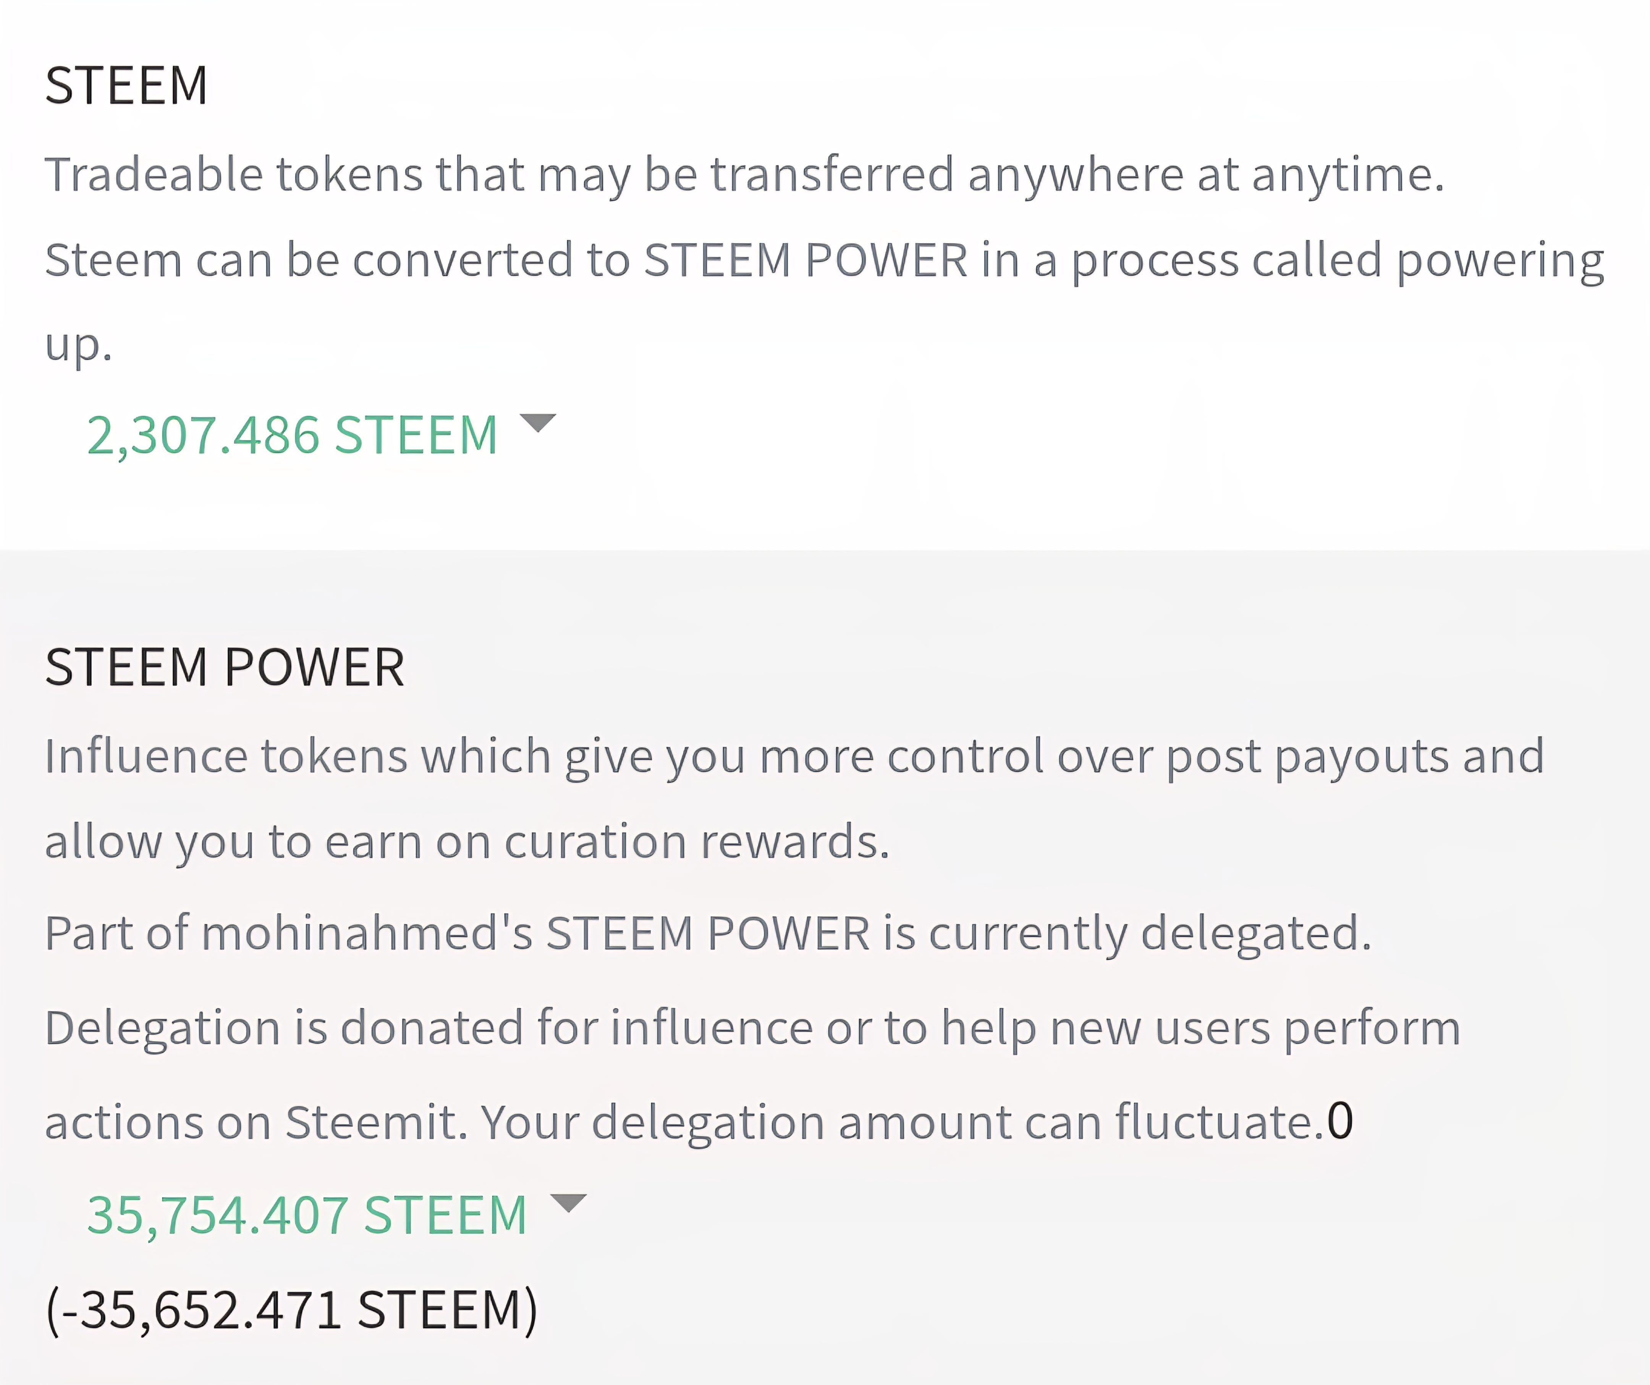Click the 'Influence tokens which give' line

coord(794,757)
